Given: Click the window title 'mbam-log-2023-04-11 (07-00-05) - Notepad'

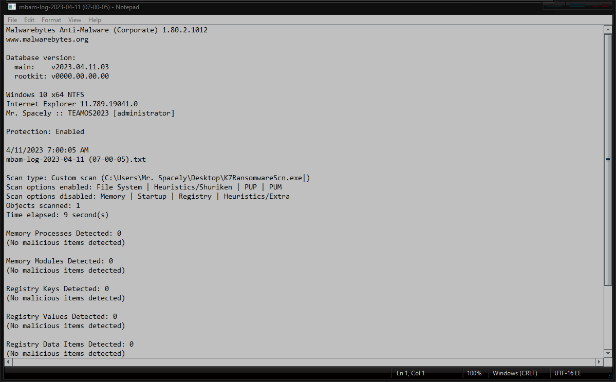Looking at the screenshot, I should [x=79, y=7].
